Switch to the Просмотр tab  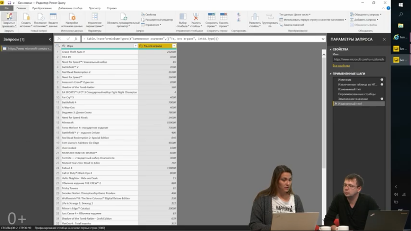[x=95, y=8]
